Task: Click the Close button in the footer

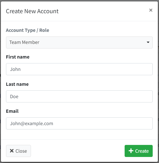Action: point(18,151)
